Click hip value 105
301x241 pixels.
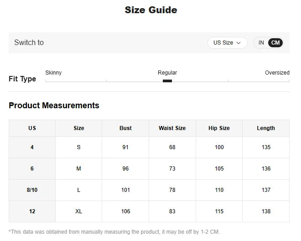(219, 169)
